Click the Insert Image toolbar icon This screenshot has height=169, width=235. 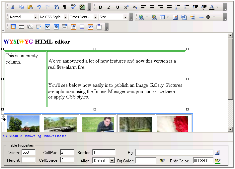pyautogui.click(x=175, y=17)
